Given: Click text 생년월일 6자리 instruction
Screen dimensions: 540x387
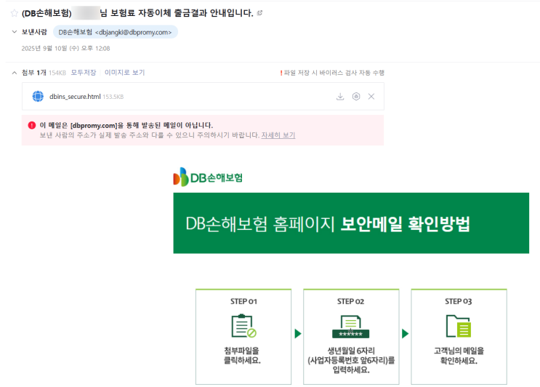Looking at the screenshot, I should point(351,360).
